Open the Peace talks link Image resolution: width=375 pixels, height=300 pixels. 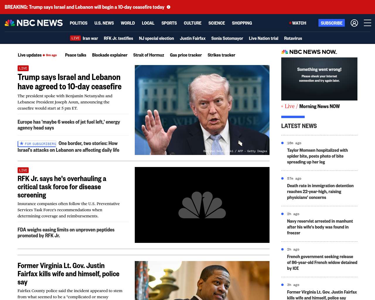[76, 55]
